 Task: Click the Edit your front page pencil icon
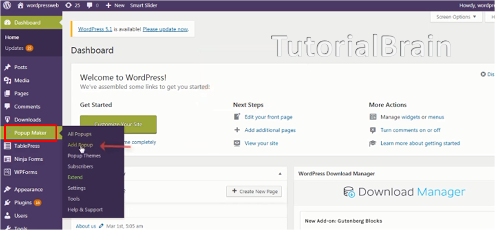coord(237,117)
